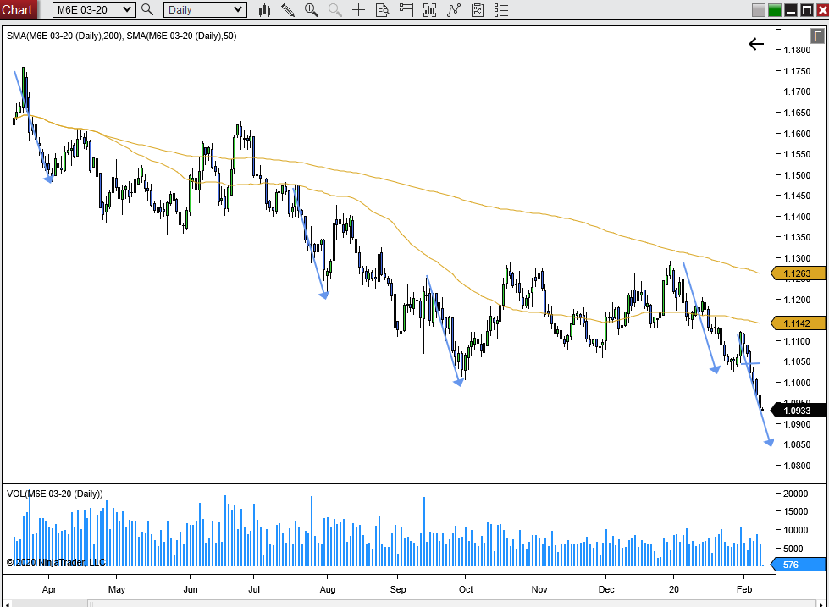Viewport: 829px width, 607px height.
Task: Click the horizontal scrollbar left arrow
Action: point(6,604)
